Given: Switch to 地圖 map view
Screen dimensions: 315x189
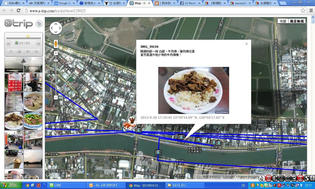Looking at the screenshot, I should click(x=283, y=21).
